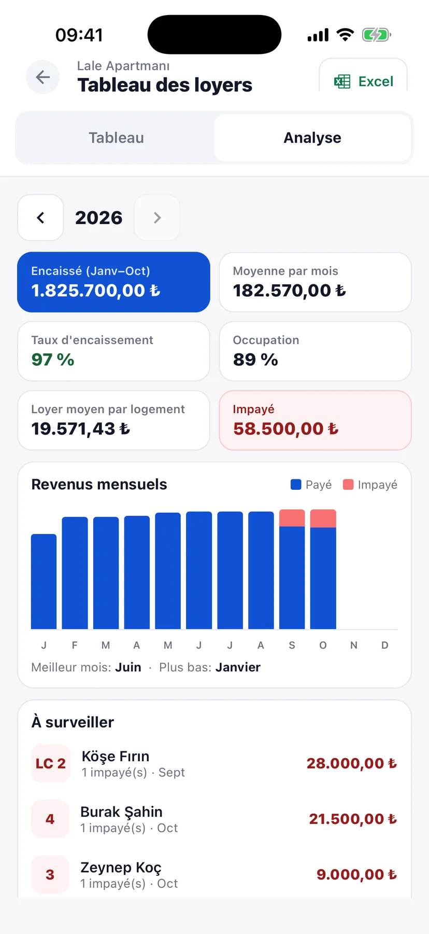429x934 pixels.
Task: Open the Moyenne par mois card
Action: point(315,282)
